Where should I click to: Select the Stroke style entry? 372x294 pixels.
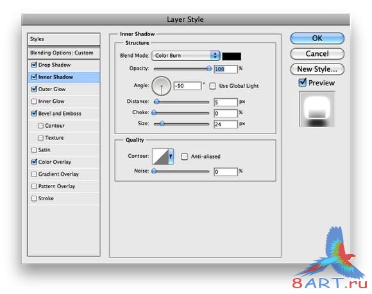pos(46,198)
